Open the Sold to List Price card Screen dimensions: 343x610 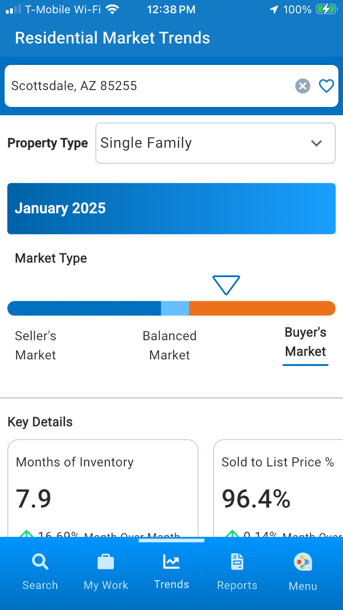(x=278, y=487)
